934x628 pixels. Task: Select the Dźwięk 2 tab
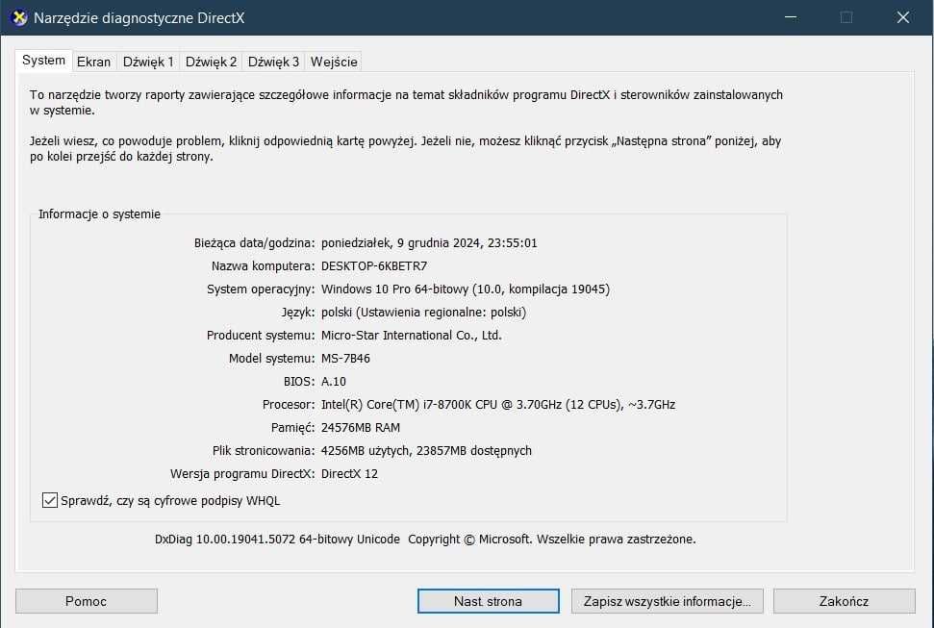211,62
